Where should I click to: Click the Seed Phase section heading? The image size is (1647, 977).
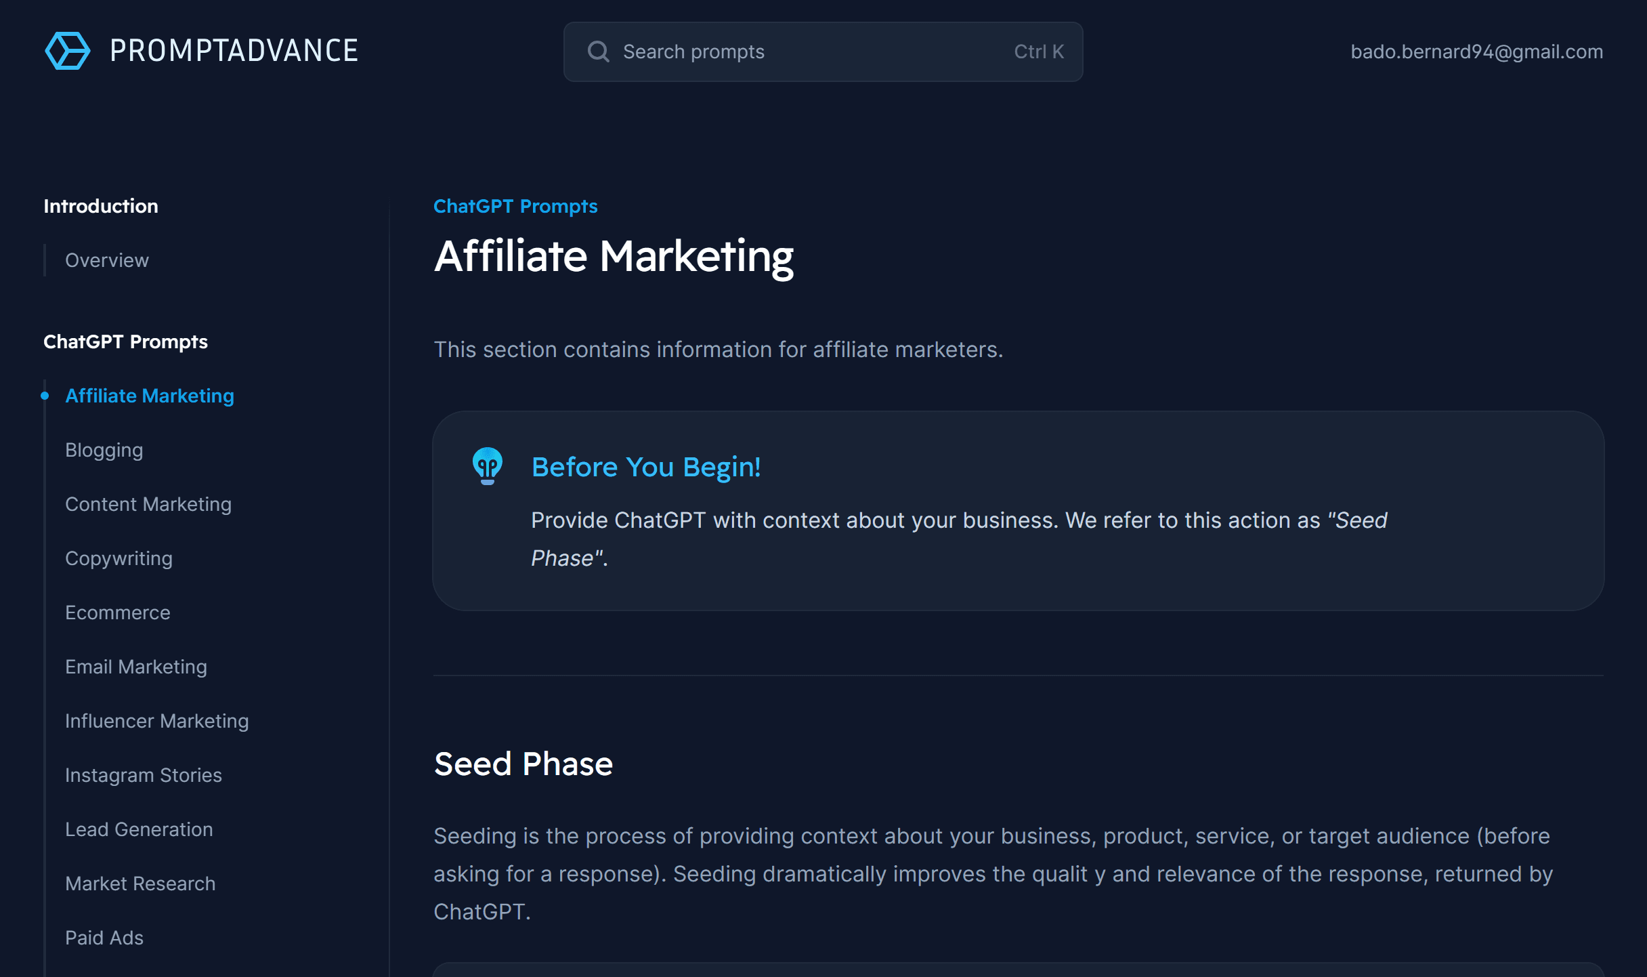pos(523,764)
